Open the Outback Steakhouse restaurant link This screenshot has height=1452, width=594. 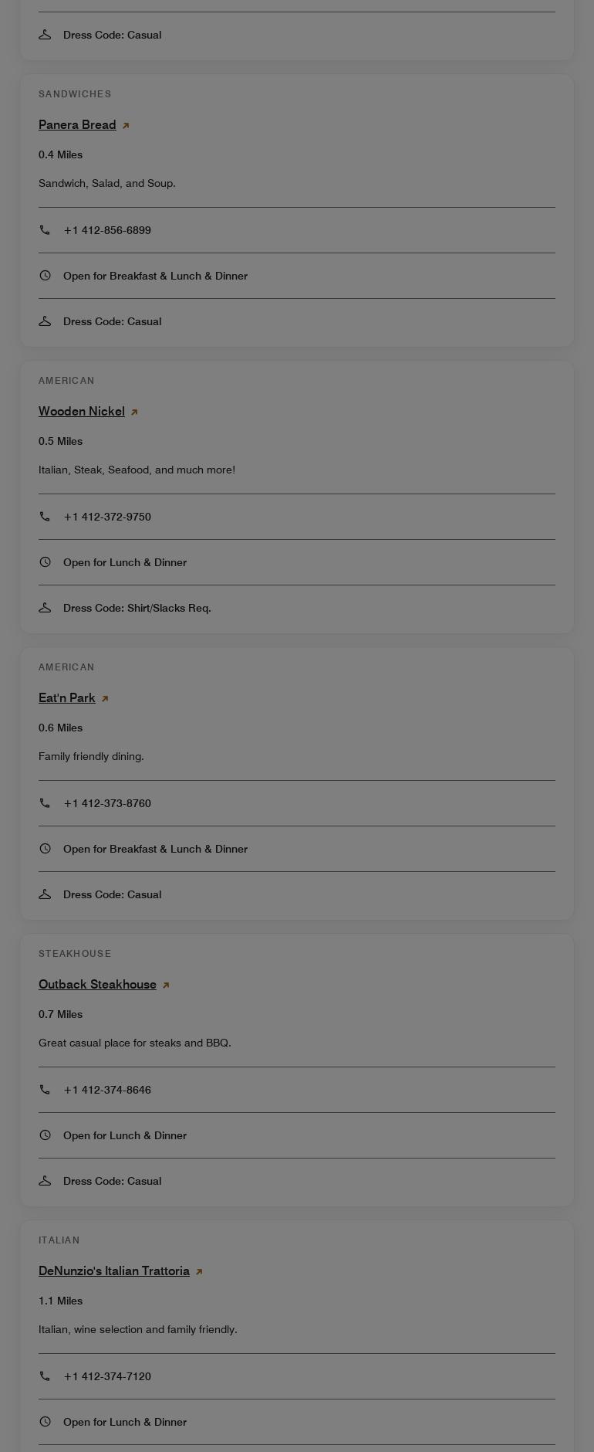pos(97,984)
